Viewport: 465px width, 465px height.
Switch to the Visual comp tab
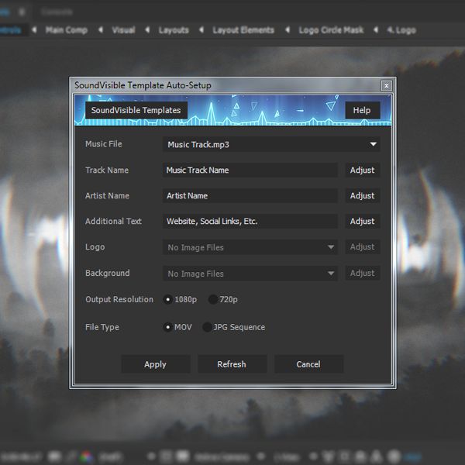pyautogui.click(x=123, y=30)
